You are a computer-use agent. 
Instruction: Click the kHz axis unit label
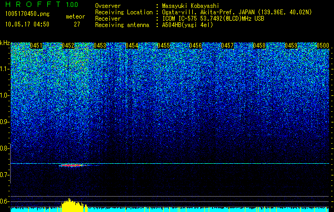point(5,43)
